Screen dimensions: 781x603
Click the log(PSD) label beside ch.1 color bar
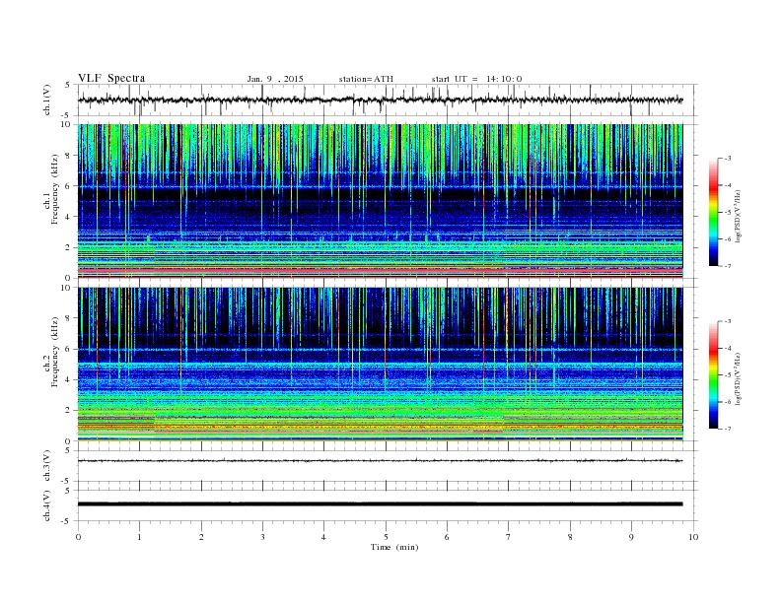[x=738, y=217]
